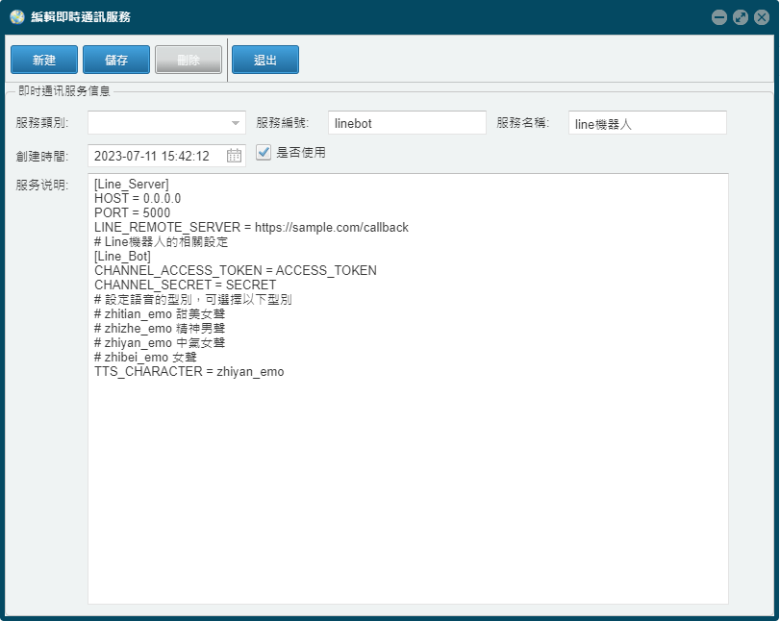
Task: Click the 服務編號 field containing linebot
Action: tap(407, 123)
